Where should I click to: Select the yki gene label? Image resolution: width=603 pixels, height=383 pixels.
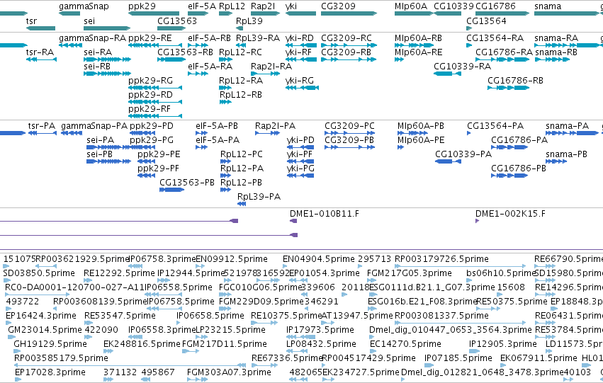click(291, 6)
